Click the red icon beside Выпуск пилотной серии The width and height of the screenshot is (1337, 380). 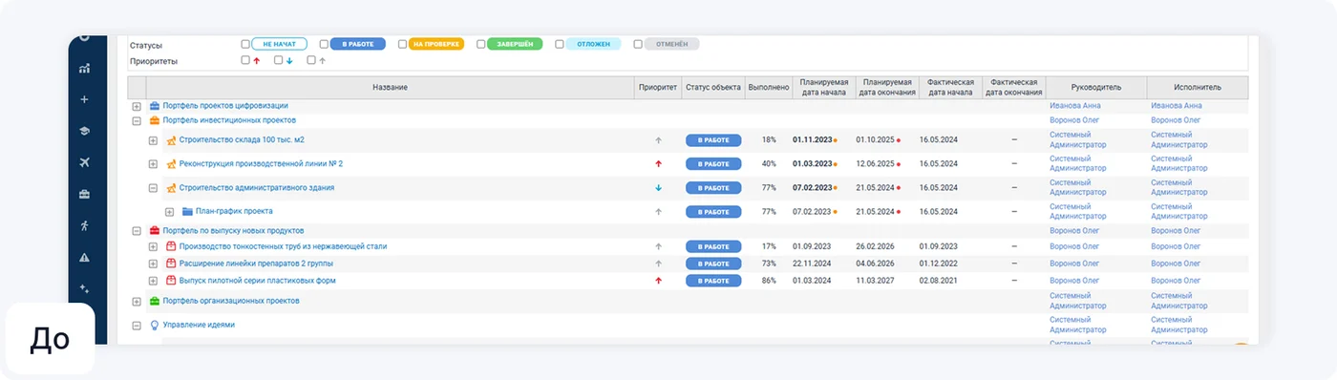(x=171, y=281)
